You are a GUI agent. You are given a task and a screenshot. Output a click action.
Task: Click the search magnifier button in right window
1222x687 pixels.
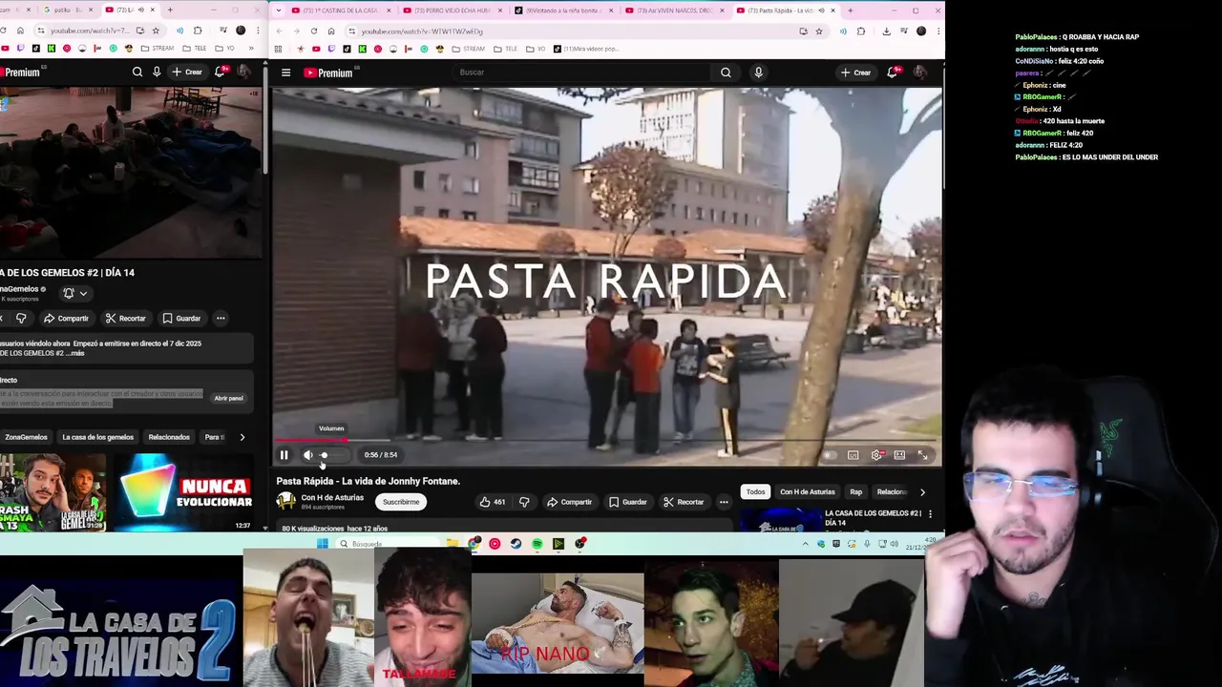[x=726, y=73]
